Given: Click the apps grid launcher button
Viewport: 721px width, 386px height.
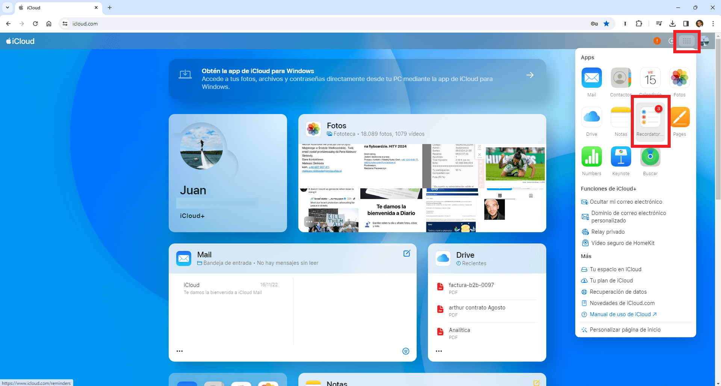Looking at the screenshot, I should 687,41.
